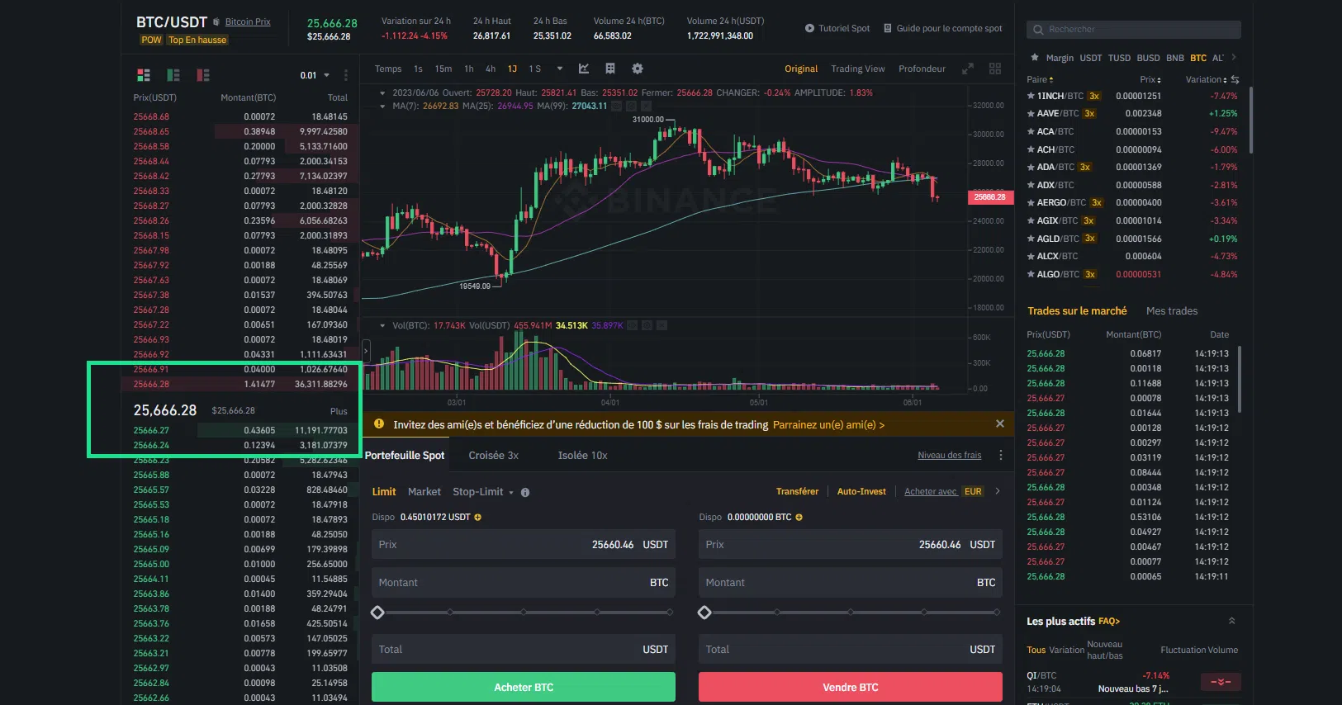1342x705 pixels.
Task: Toggle favorite star for ACA/BTC
Action: (x=1031, y=131)
